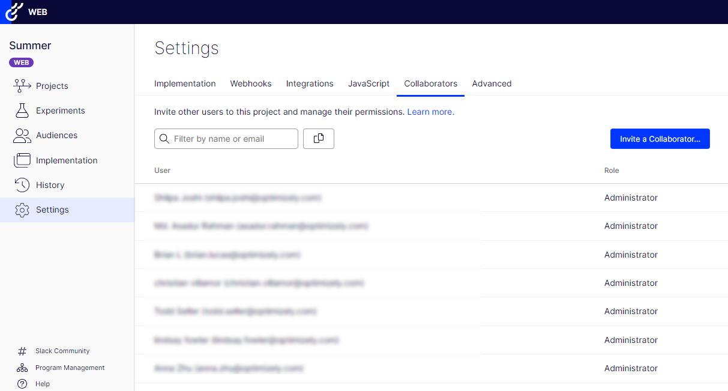The image size is (728, 391).
Task: Click the Help question mark icon
Action: (22, 384)
